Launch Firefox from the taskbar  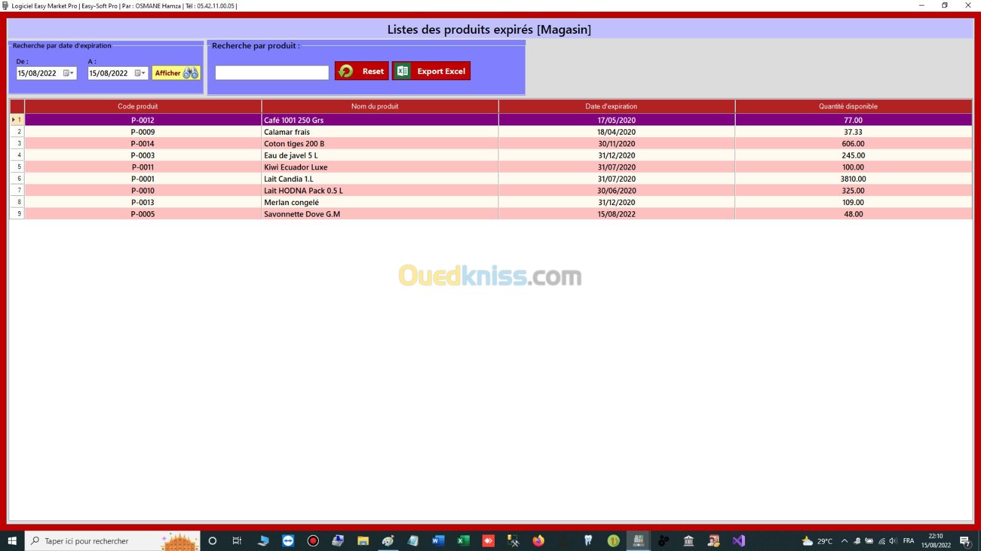click(x=538, y=541)
